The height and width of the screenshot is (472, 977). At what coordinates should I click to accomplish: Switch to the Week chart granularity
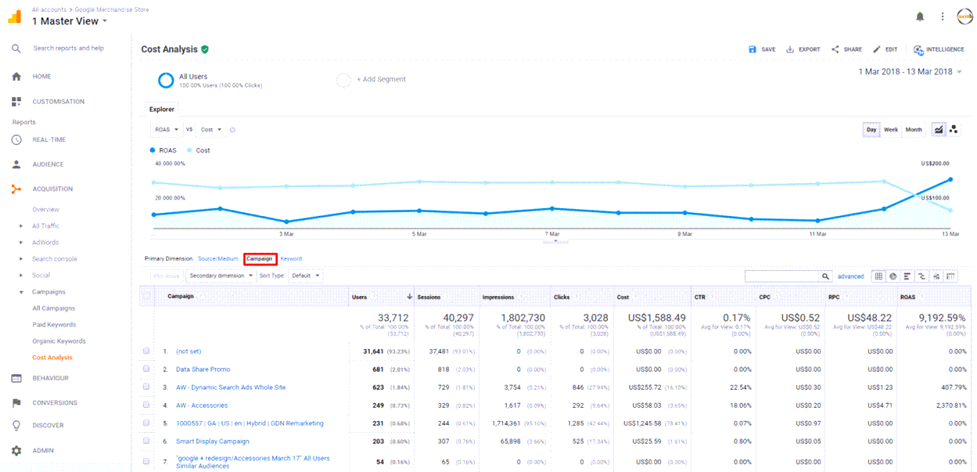coord(891,130)
